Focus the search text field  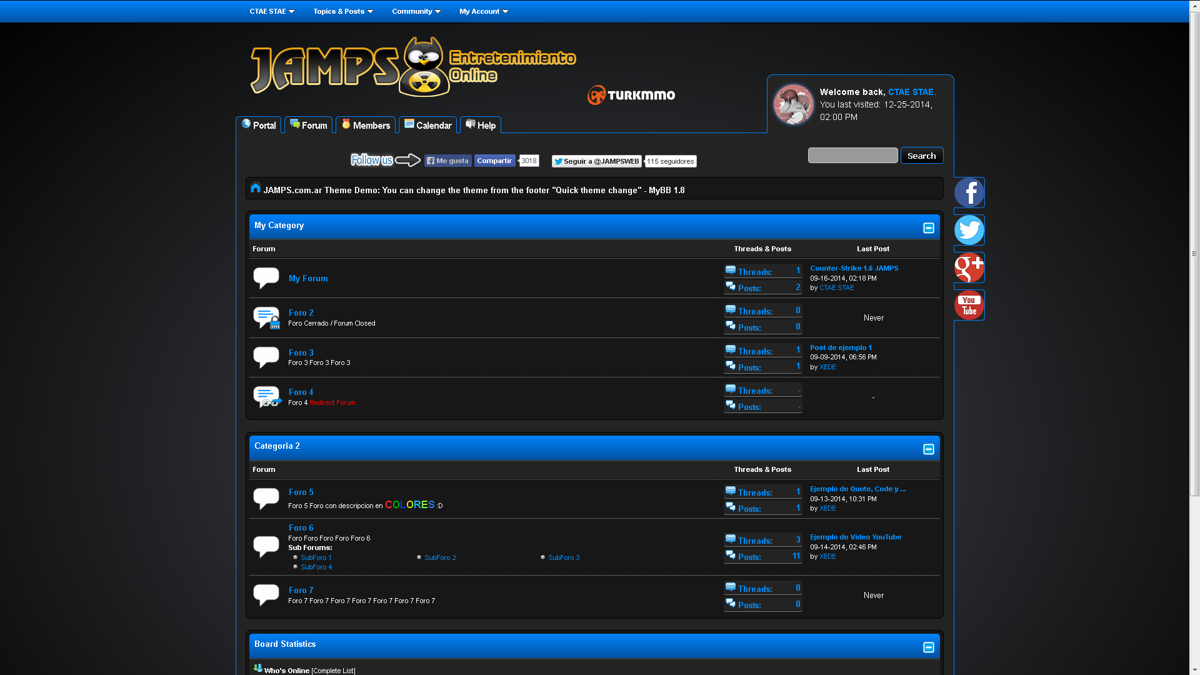pyautogui.click(x=852, y=156)
